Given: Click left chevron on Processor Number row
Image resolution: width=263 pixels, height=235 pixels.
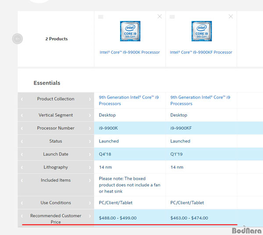Looking at the screenshot, I should pyautogui.click(x=22, y=128).
